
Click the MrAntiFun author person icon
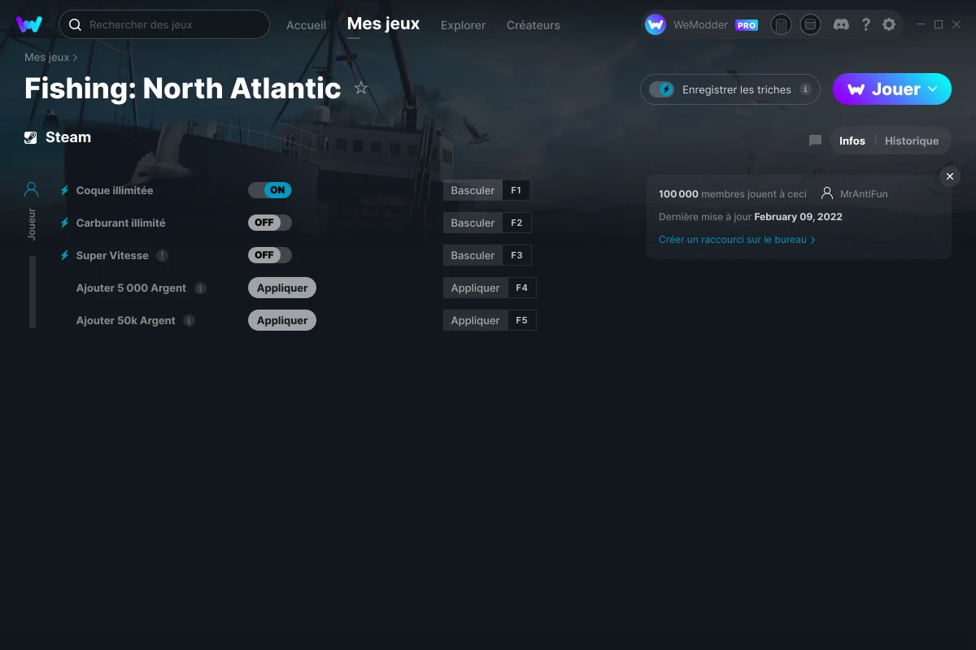click(x=827, y=193)
